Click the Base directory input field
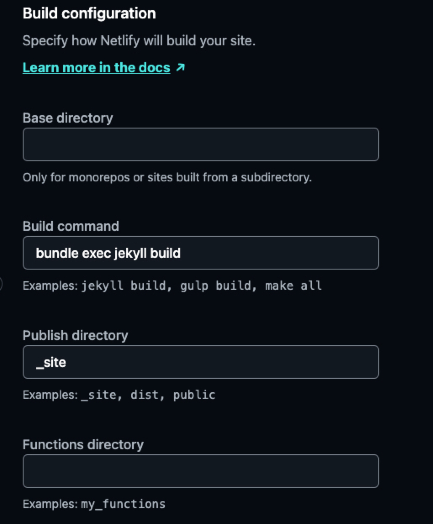 pos(201,144)
